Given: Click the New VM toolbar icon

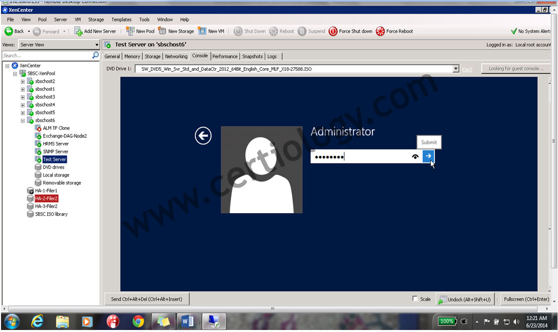Looking at the screenshot, I should 202,31.
